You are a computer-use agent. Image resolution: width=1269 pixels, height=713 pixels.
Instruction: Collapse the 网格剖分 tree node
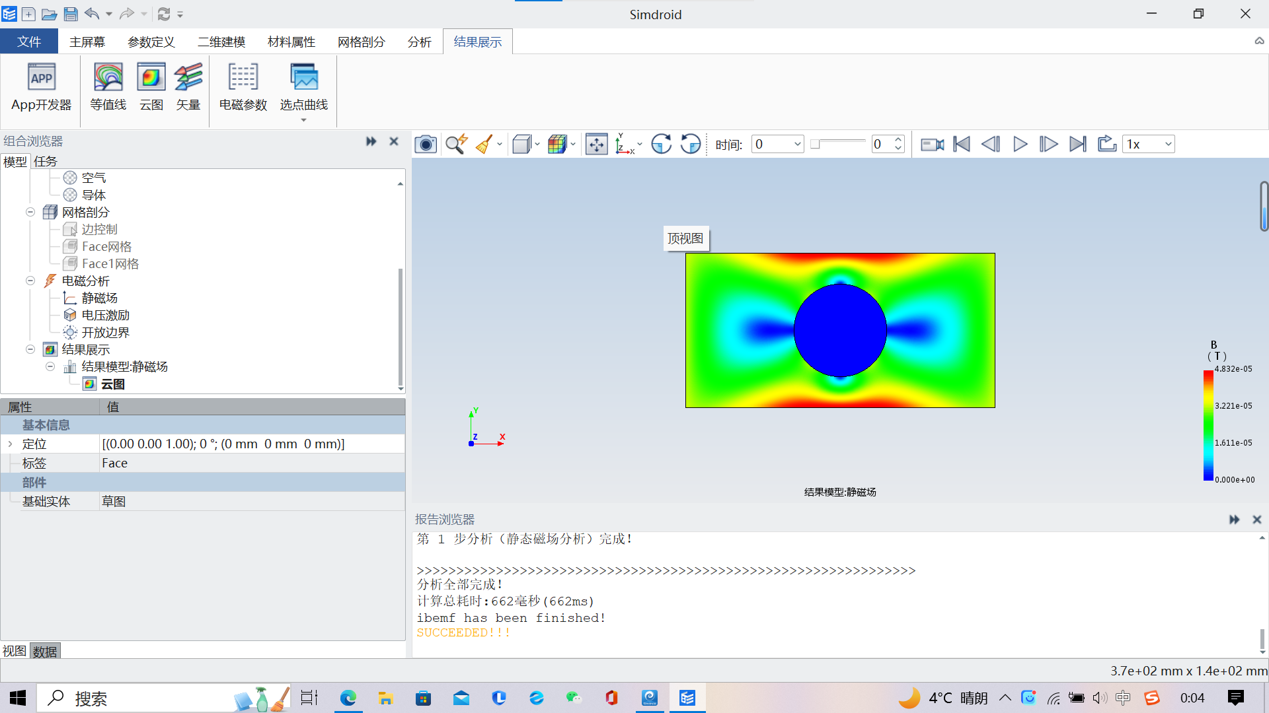30,212
